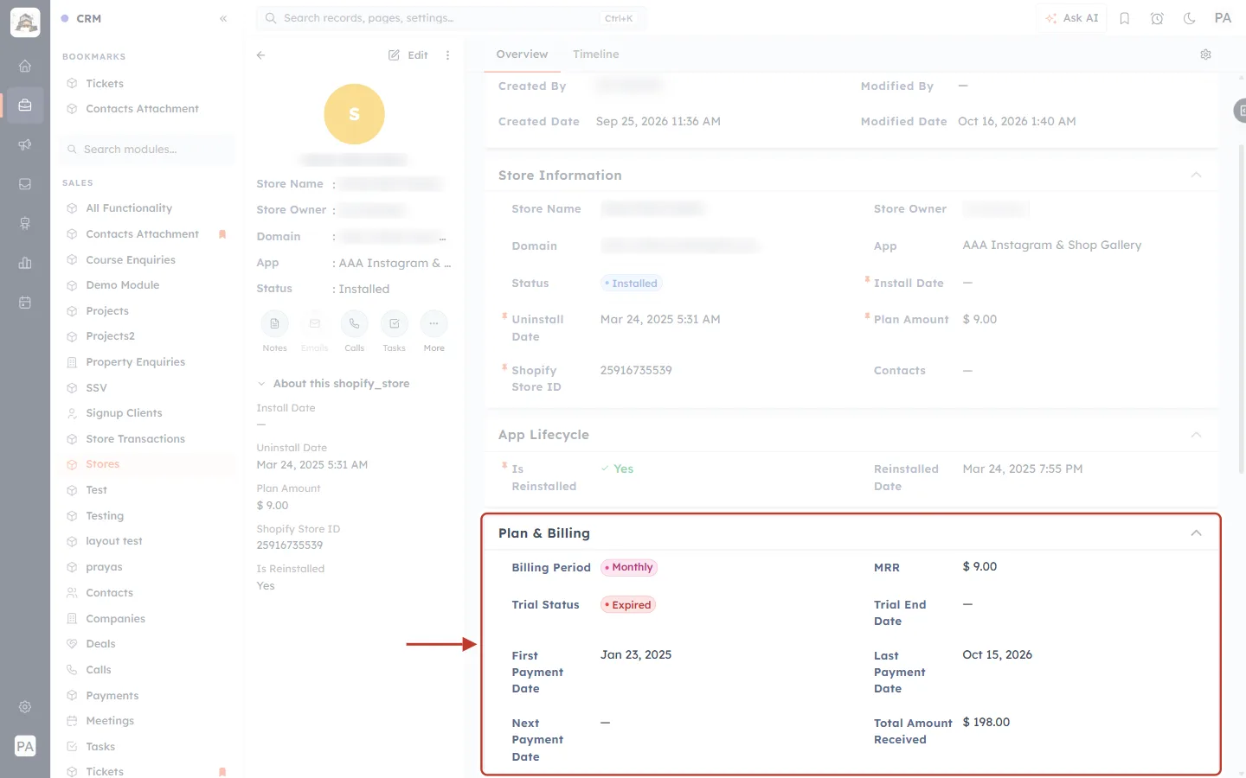This screenshot has width=1246, height=778.
Task: Open Signup Clients module
Action: point(124,413)
